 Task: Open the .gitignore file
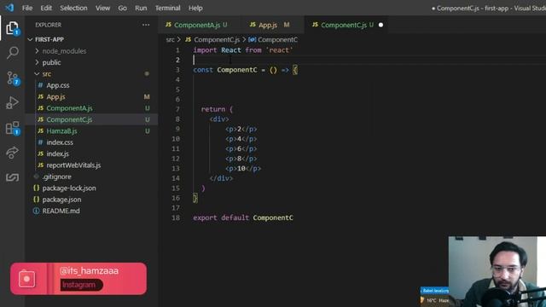tap(57, 177)
